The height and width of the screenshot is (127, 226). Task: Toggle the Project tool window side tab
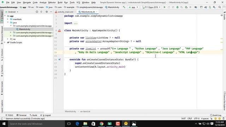[2, 17]
